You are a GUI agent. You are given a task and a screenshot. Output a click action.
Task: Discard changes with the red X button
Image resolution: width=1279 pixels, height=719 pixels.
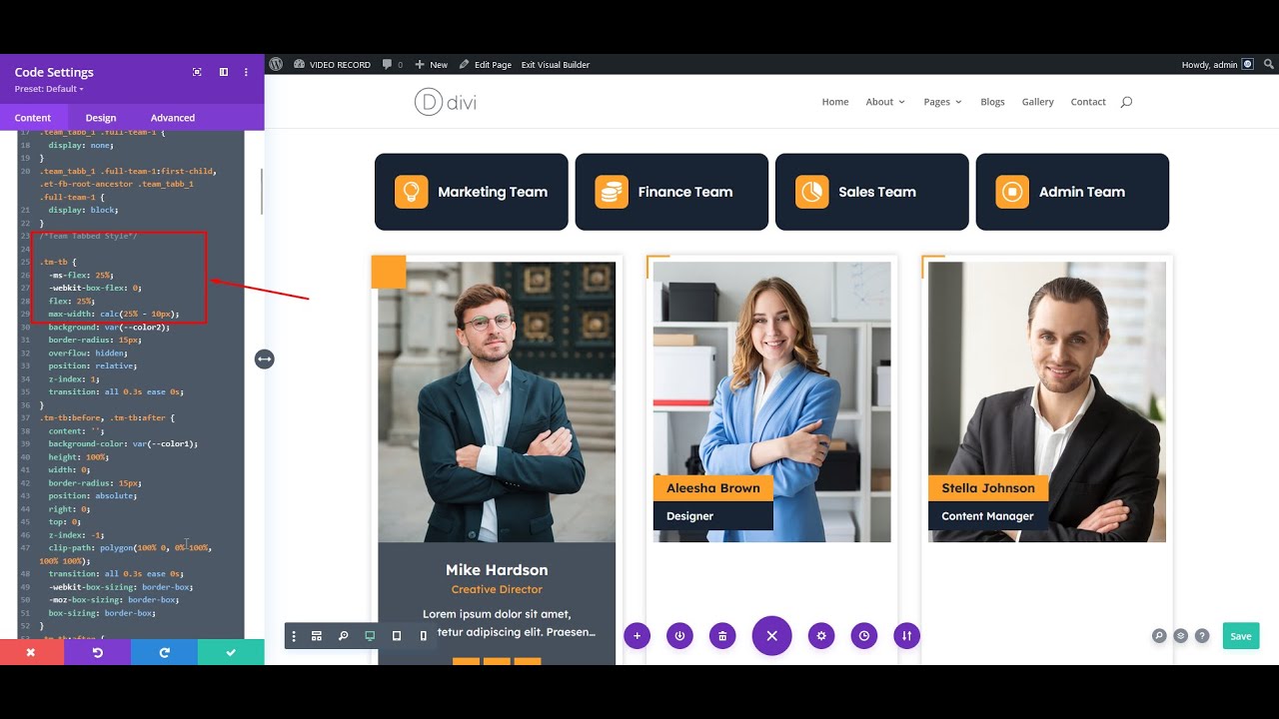[x=31, y=652]
